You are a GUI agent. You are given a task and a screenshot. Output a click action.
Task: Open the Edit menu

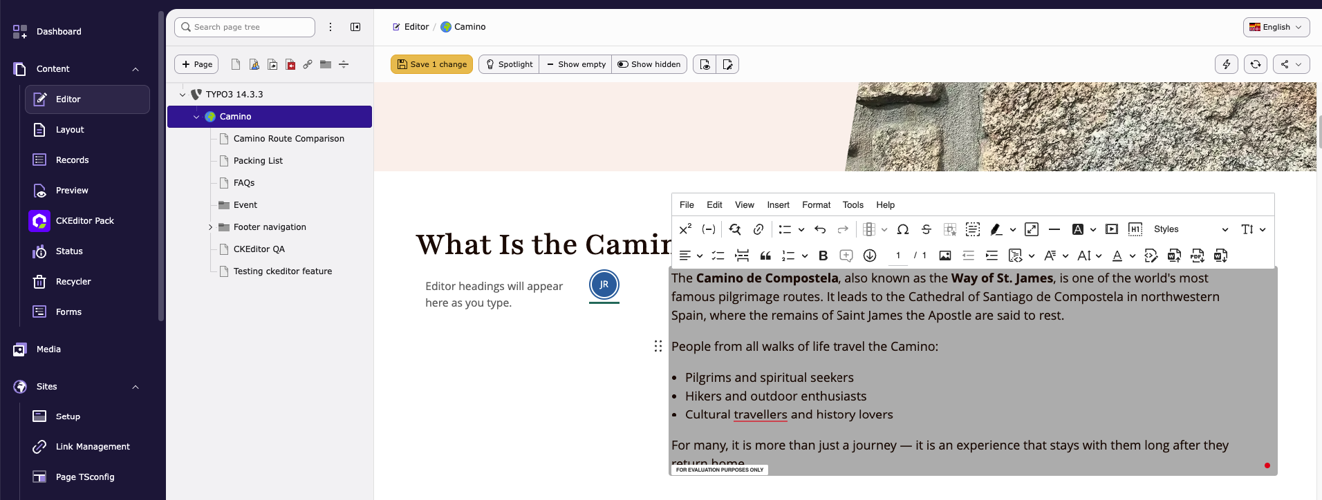[714, 205]
